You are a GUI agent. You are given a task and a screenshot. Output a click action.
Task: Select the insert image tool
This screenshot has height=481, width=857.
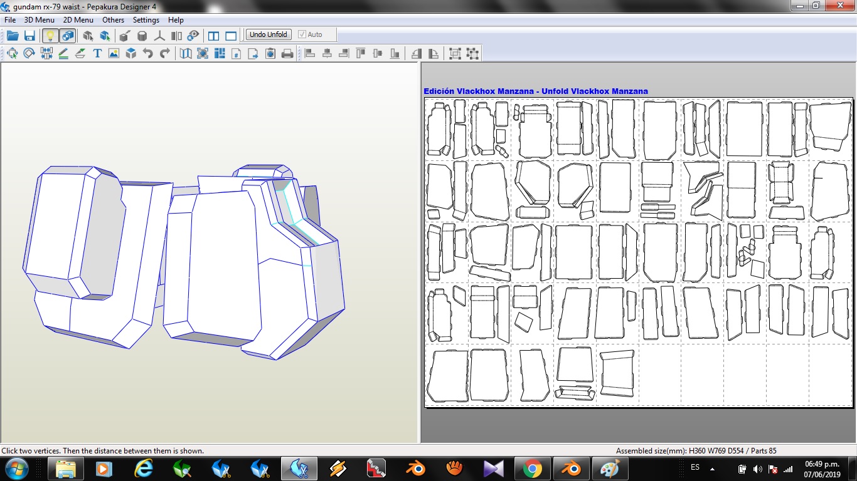pyautogui.click(x=114, y=53)
